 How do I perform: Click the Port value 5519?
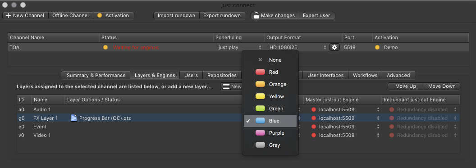(x=349, y=47)
